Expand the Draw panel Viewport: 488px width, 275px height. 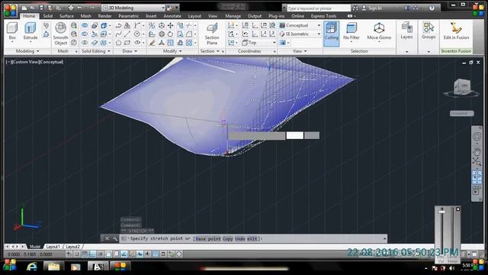coord(130,51)
